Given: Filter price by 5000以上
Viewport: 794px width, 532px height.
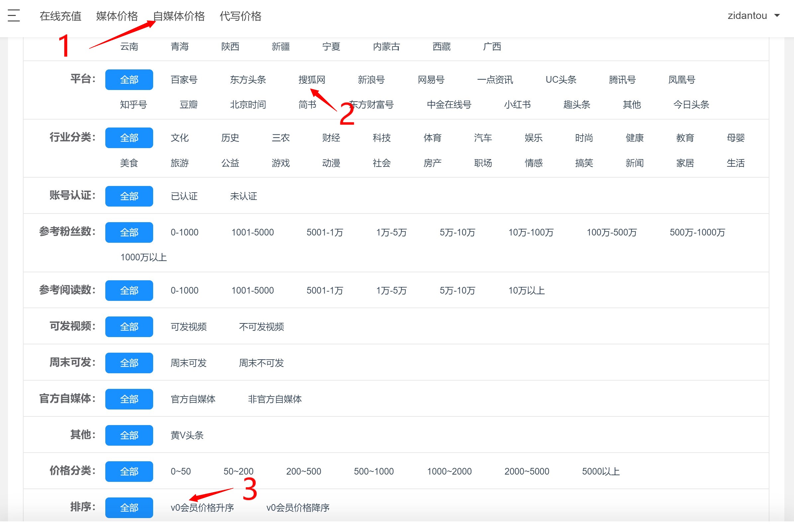Looking at the screenshot, I should [601, 472].
